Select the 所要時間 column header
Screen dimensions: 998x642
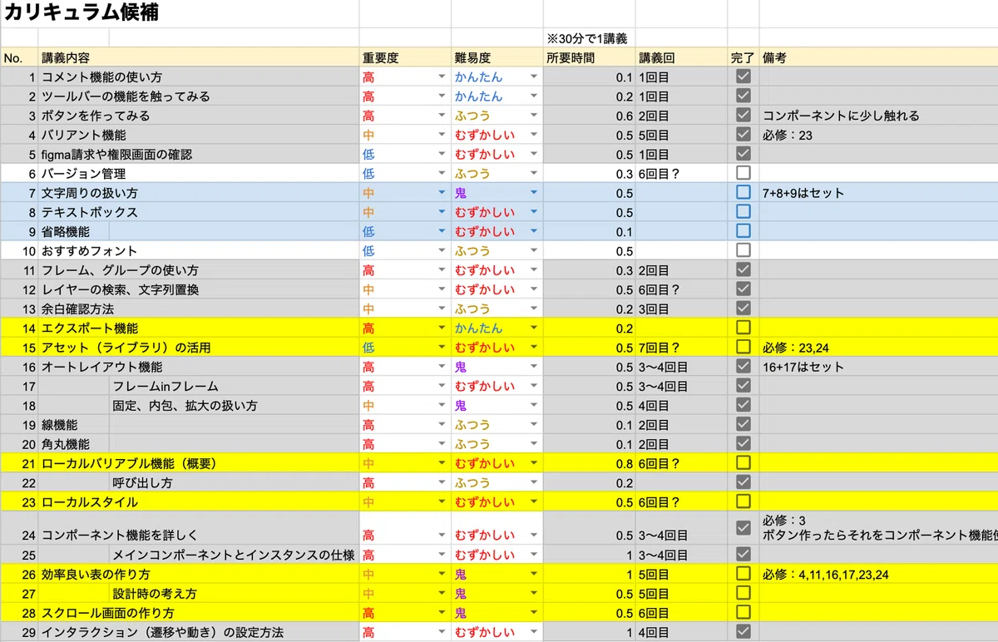(590, 57)
